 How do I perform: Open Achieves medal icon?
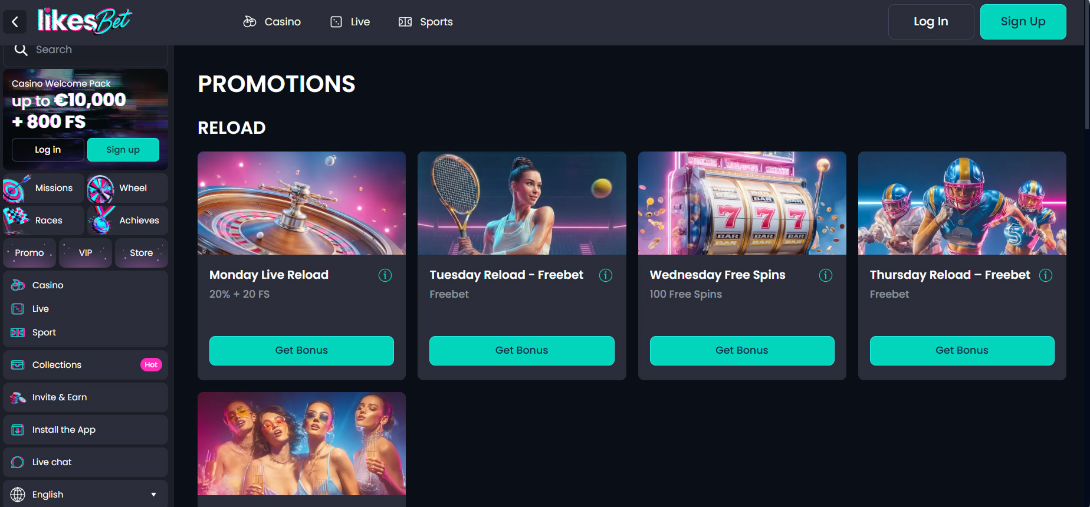click(x=101, y=220)
